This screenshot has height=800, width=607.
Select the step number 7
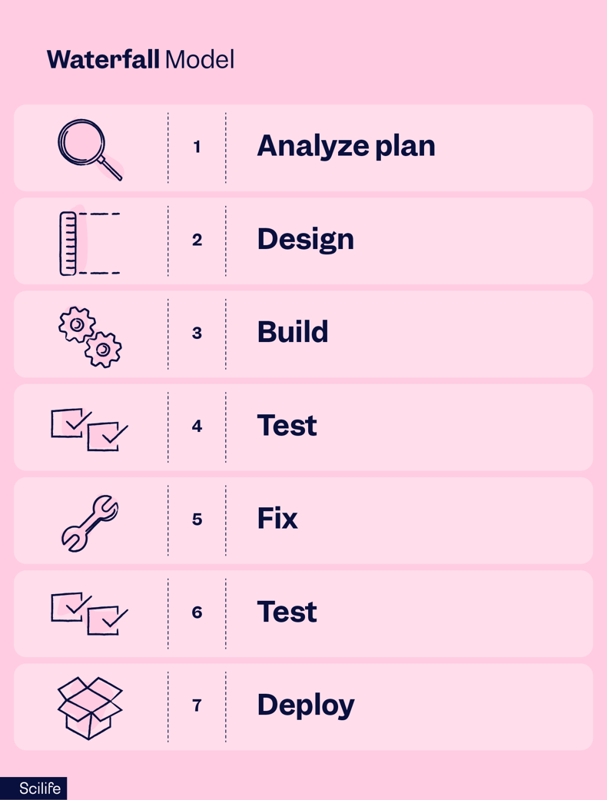[197, 705]
